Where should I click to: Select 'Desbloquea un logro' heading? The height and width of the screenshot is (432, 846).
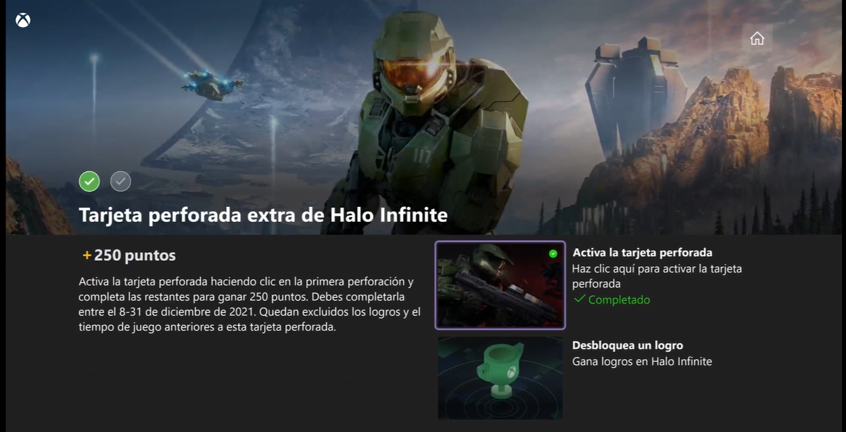pyautogui.click(x=628, y=345)
